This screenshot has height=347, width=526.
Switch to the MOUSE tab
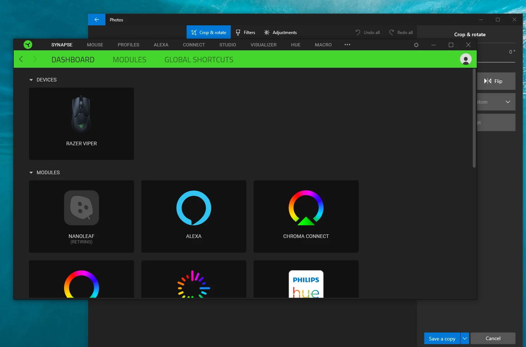coord(95,45)
